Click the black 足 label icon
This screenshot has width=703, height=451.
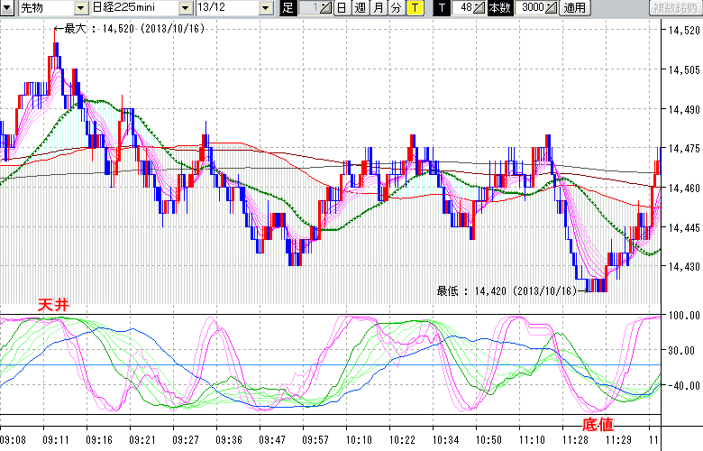click(288, 8)
